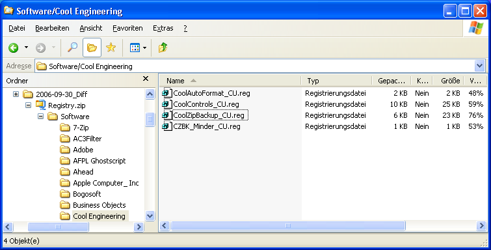
Task: Go up one folder level
Action: [x=163, y=48]
